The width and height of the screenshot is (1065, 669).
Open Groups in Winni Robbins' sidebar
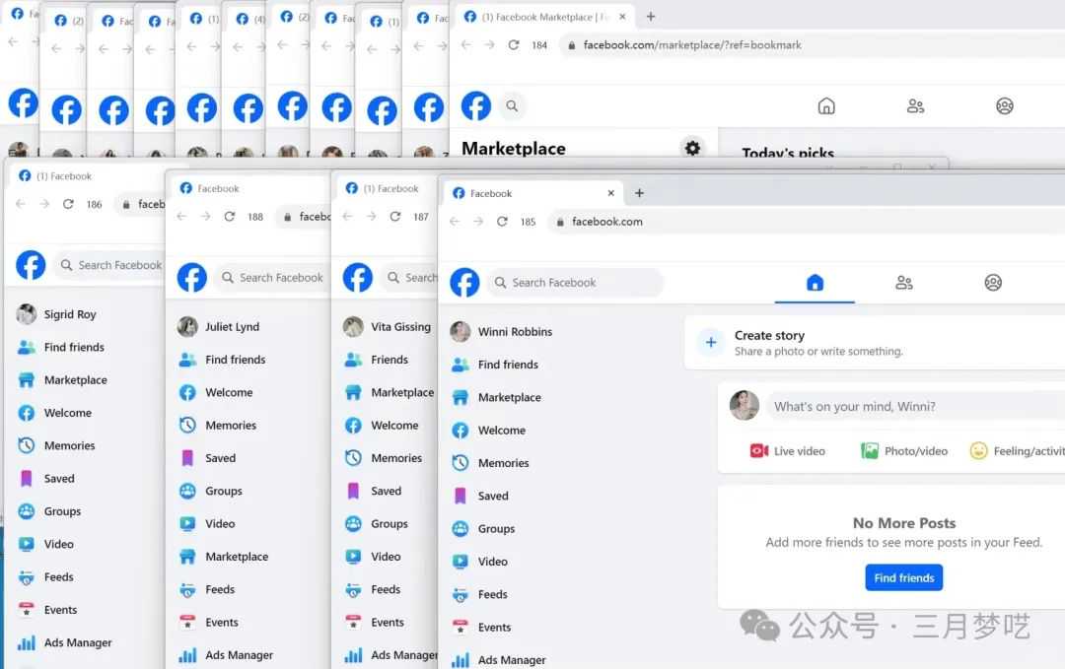[x=483, y=528]
